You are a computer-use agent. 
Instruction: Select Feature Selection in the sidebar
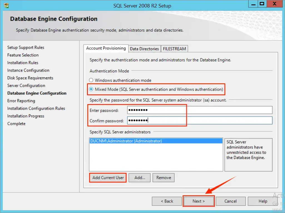(x=23, y=55)
